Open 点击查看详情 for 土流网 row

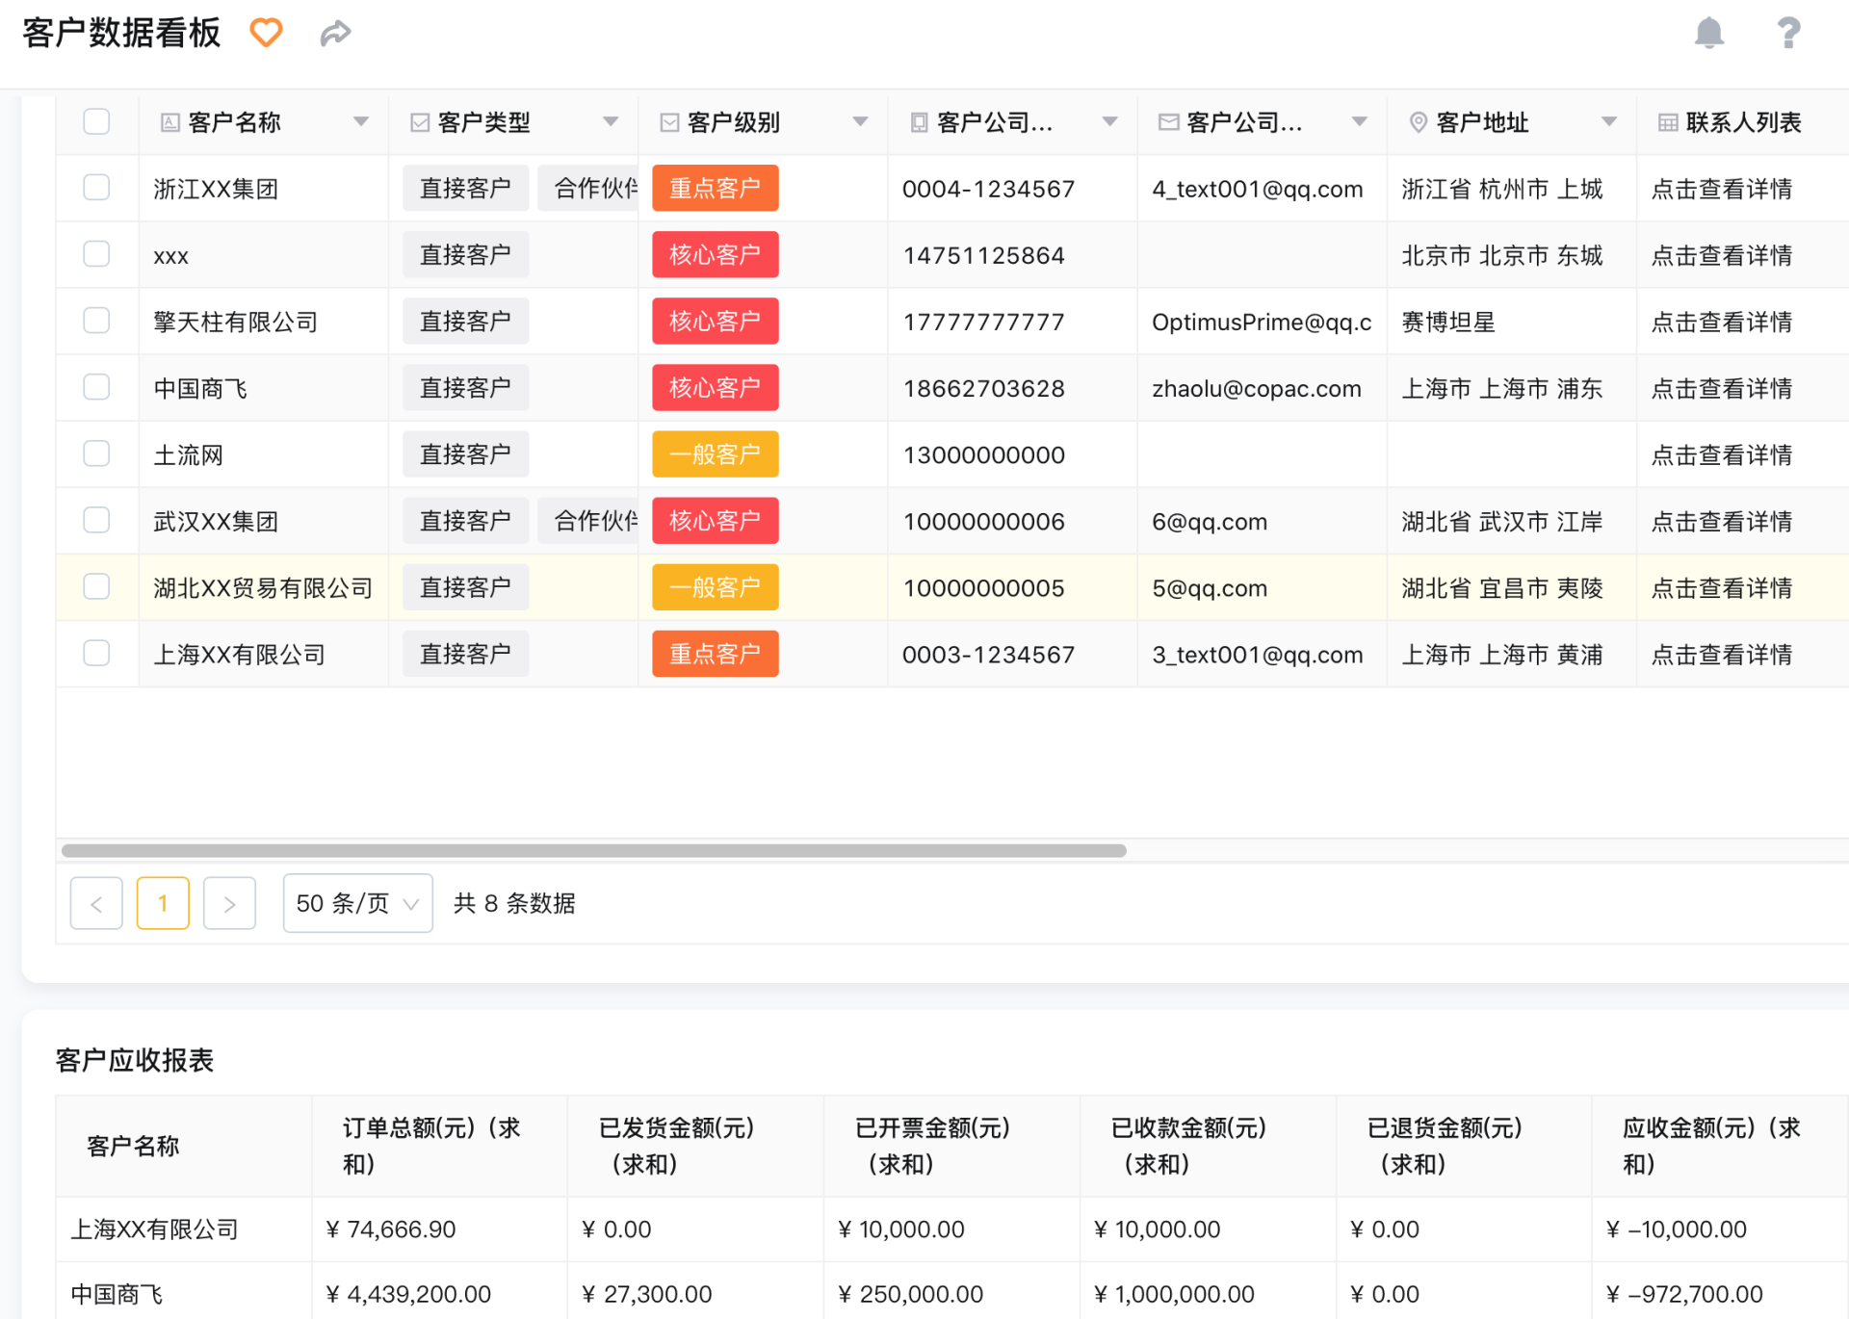[x=1721, y=455]
